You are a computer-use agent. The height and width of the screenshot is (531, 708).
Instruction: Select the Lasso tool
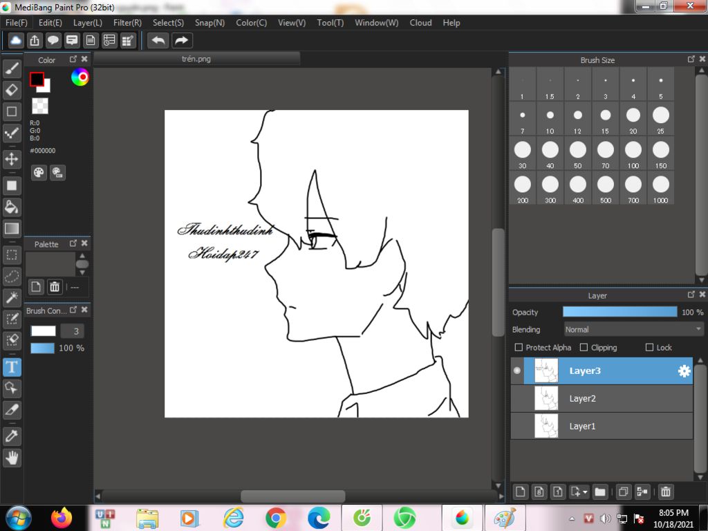[12, 276]
